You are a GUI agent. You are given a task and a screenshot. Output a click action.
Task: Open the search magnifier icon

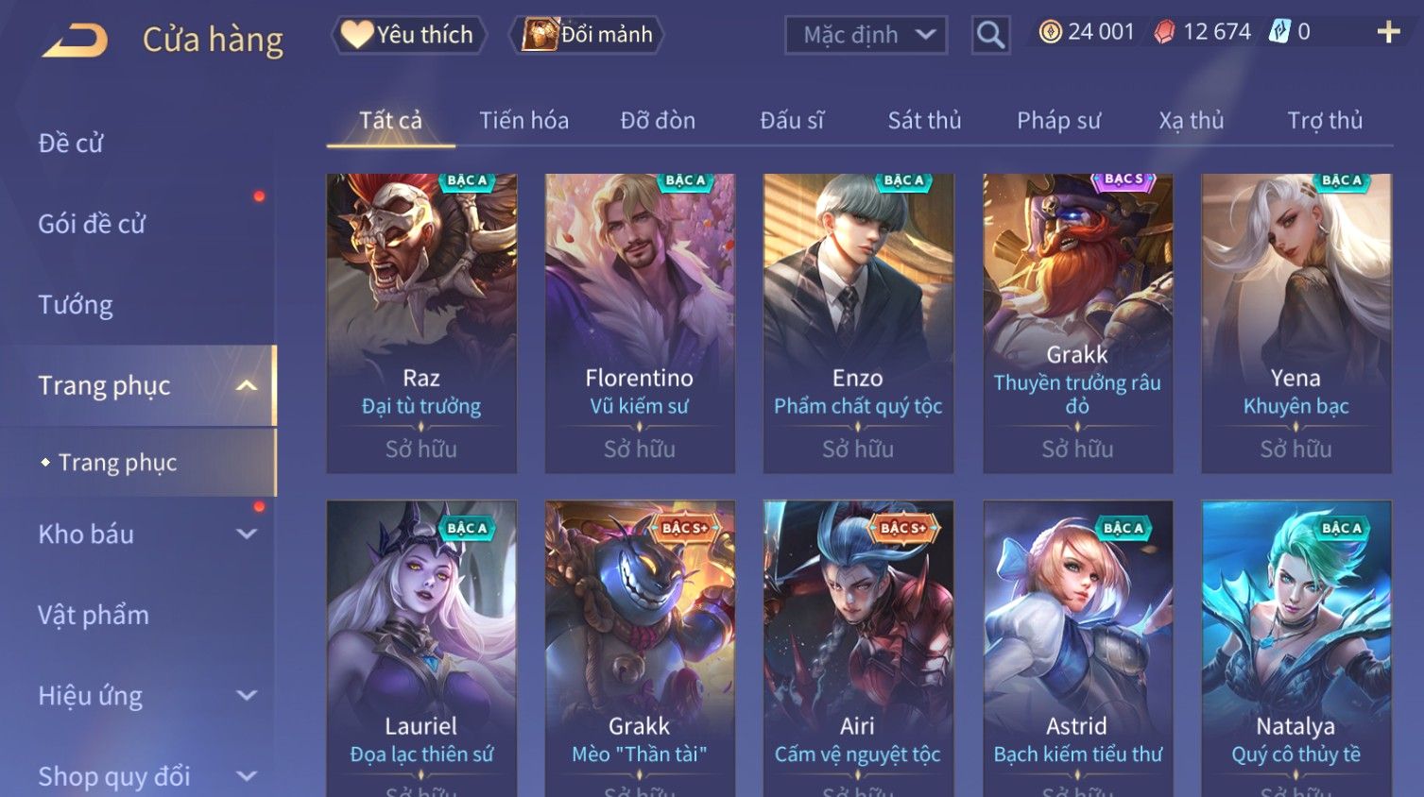990,35
